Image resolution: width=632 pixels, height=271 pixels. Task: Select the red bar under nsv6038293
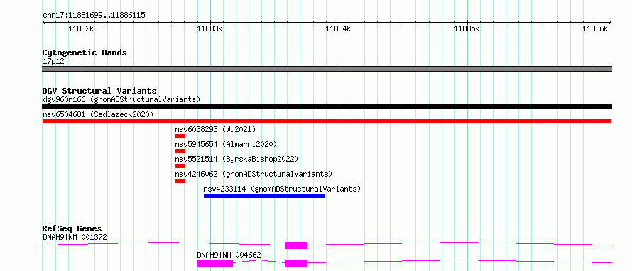180,136
